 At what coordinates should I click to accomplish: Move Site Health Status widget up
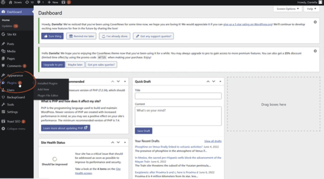point(113,142)
